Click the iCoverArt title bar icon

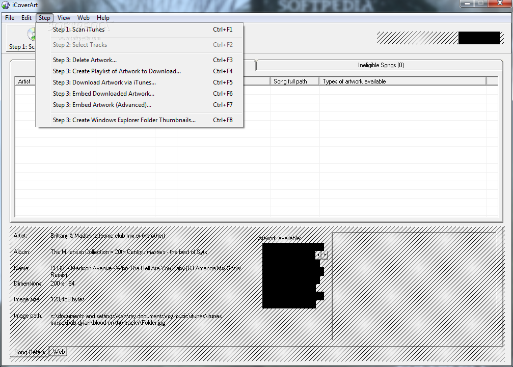(5, 5)
